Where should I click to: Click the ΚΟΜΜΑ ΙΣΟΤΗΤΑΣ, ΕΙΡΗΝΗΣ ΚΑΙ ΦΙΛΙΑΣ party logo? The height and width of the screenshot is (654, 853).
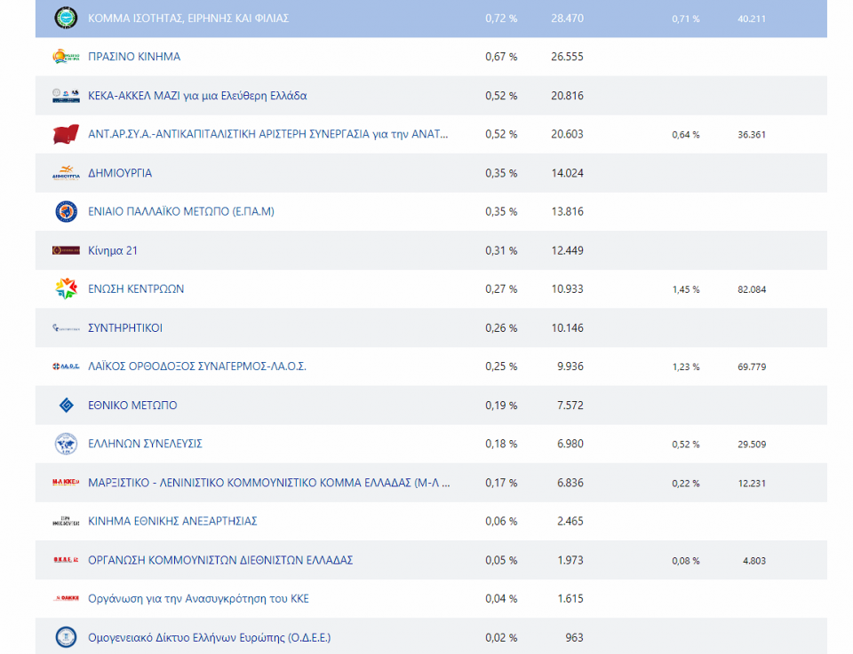click(67, 18)
